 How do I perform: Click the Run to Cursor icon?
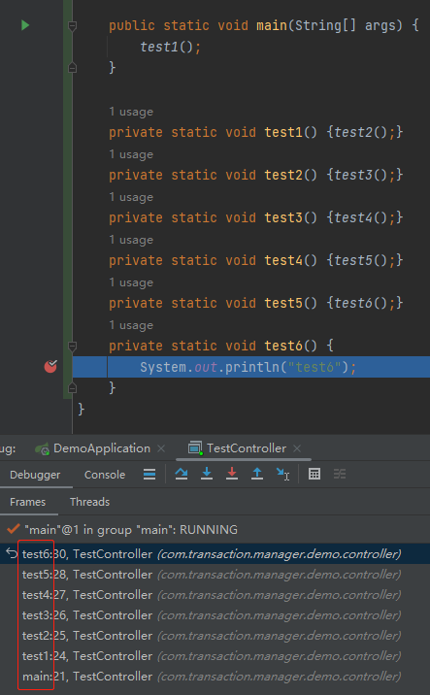coord(282,474)
